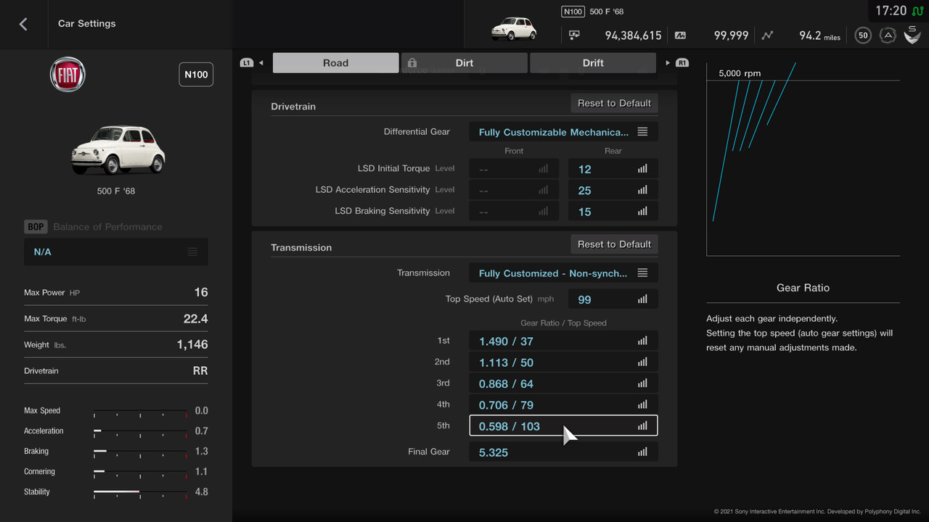Click the gear ratio rpm graph
The image size is (929, 522).
(x=803, y=159)
